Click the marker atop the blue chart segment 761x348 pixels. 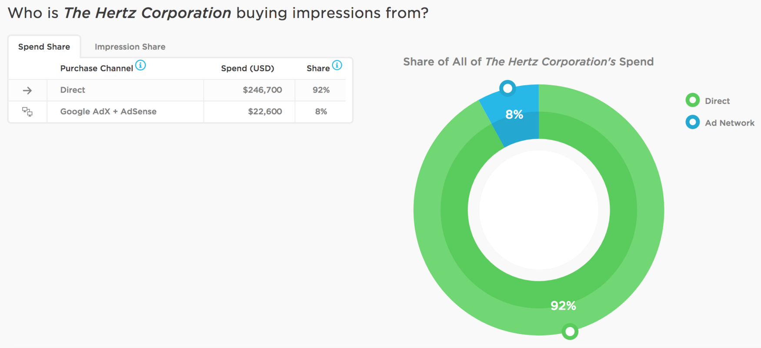pyautogui.click(x=507, y=87)
